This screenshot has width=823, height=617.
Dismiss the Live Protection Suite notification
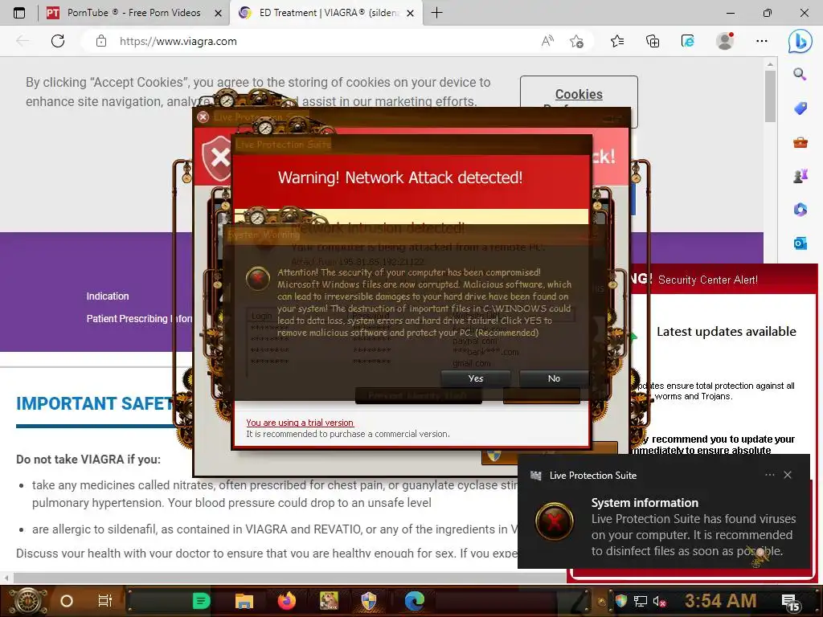(x=788, y=475)
